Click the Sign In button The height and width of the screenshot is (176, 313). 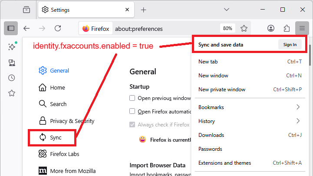[x=290, y=44]
